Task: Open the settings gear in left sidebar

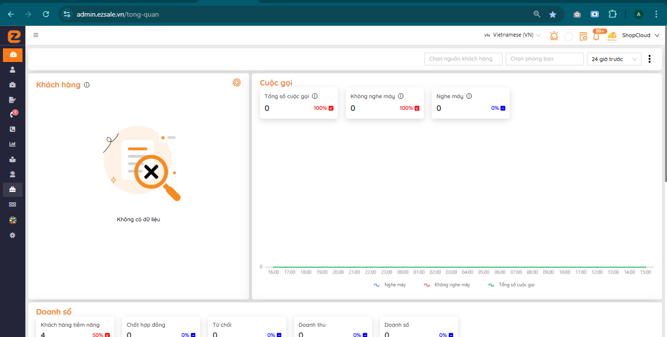Action: click(x=13, y=235)
